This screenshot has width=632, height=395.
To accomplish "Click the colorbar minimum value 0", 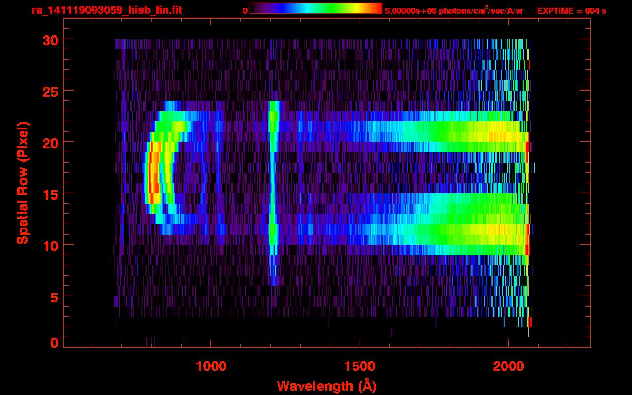I will click(245, 11).
